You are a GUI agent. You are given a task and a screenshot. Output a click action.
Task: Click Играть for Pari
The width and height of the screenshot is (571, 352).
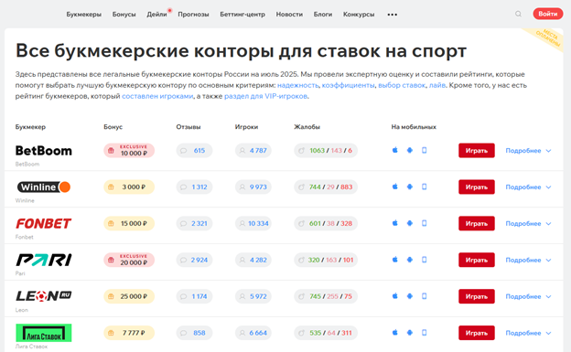[x=477, y=260]
